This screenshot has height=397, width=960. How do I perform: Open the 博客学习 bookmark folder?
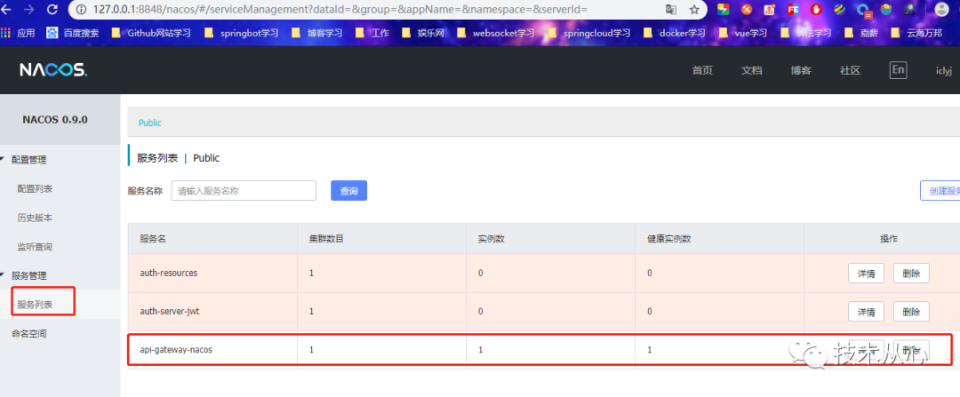pos(317,33)
